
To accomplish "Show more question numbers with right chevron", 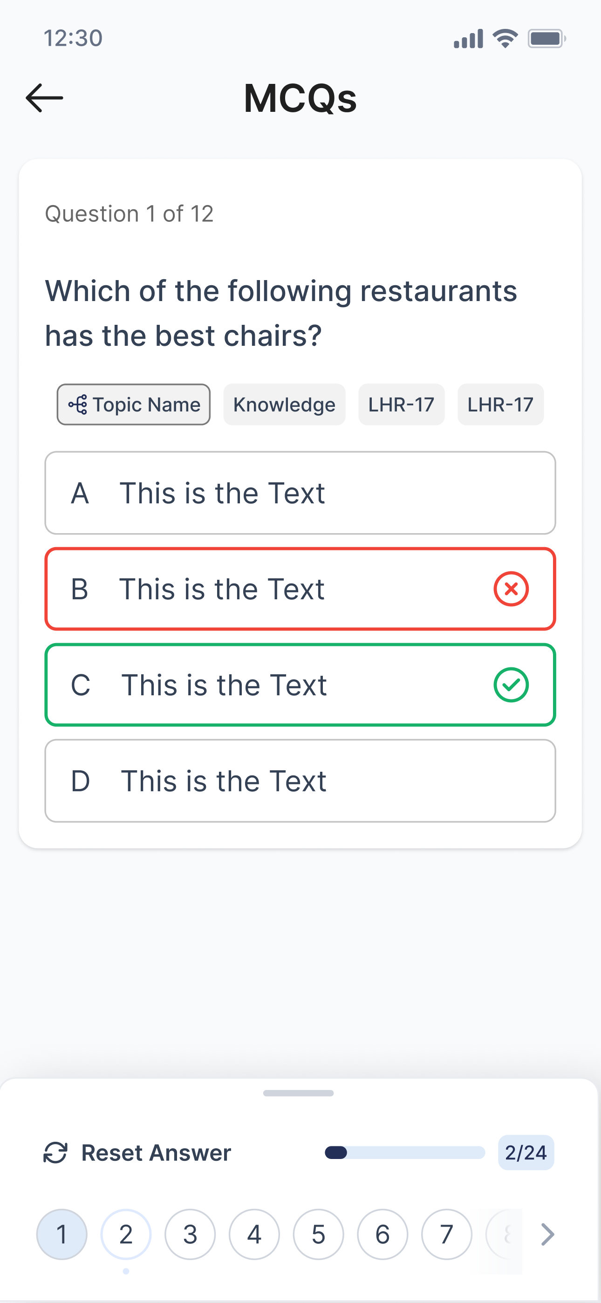I will point(547,1234).
